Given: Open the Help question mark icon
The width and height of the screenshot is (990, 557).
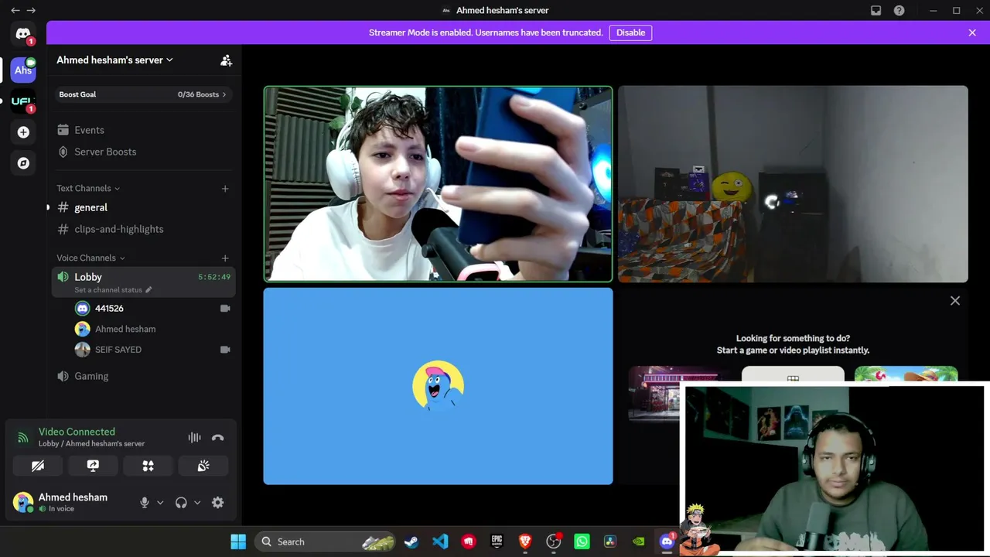Looking at the screenshot, I should [x=899, y=11].
